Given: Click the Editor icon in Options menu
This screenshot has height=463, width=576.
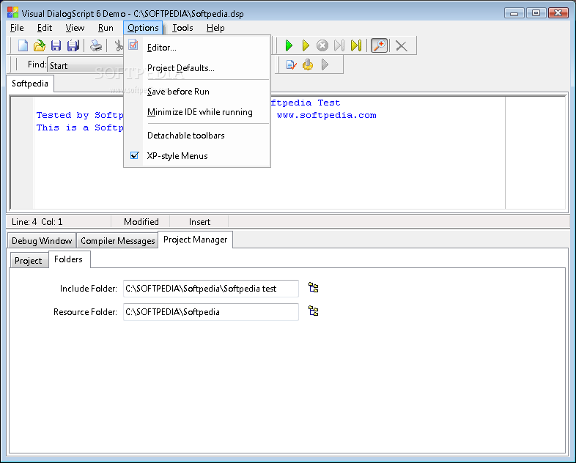Looking at the screenshot, I should 133,45.
